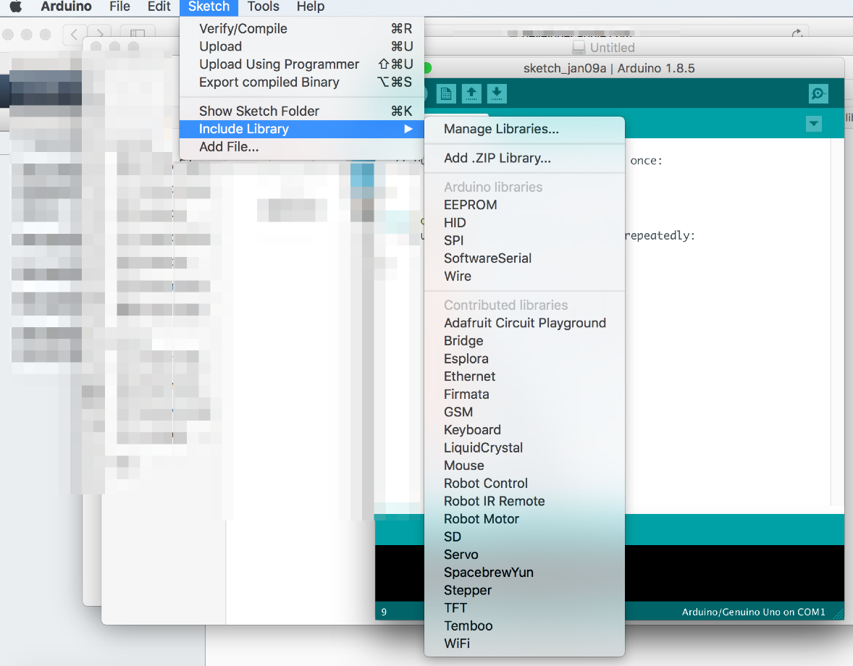Include the Robot IR Remote library

pyautogui.click(x=524, y=501)
